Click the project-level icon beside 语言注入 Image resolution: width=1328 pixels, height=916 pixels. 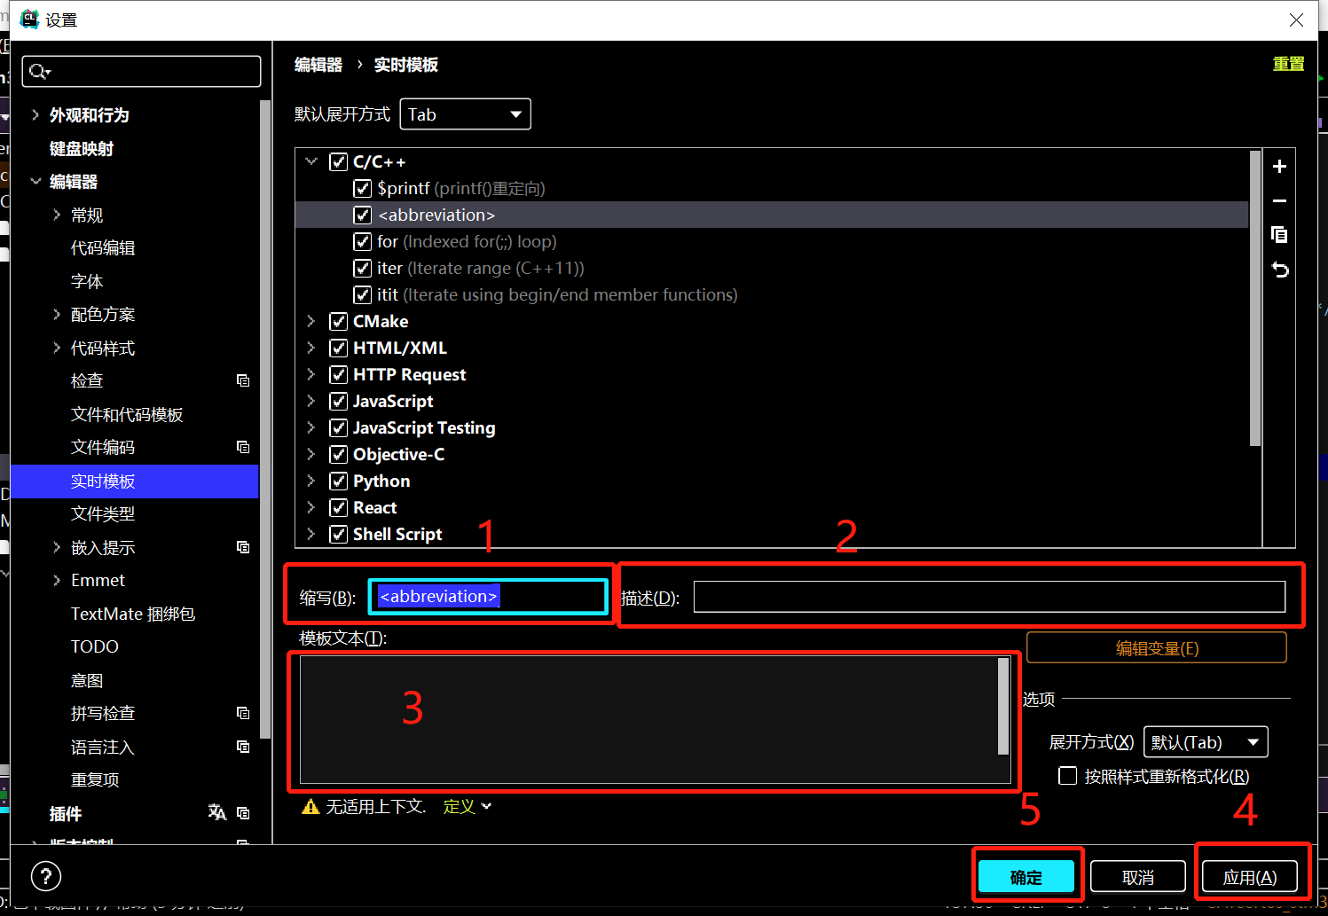point(243,747)
